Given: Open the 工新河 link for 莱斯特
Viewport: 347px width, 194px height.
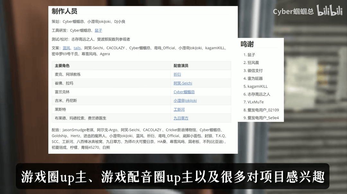Looking at the screenshot, I should point(179,109).
